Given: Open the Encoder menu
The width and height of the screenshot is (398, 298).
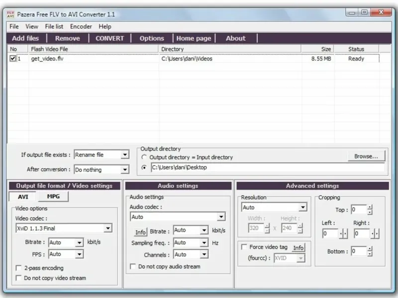Looking at the screenshot, I should click(81, 26).
